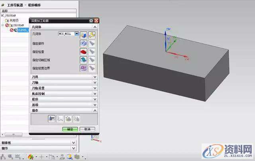This screenshot has width=255, height=161.
Task: Click the edit geometry wrench icon
Action: click(91, 35)
